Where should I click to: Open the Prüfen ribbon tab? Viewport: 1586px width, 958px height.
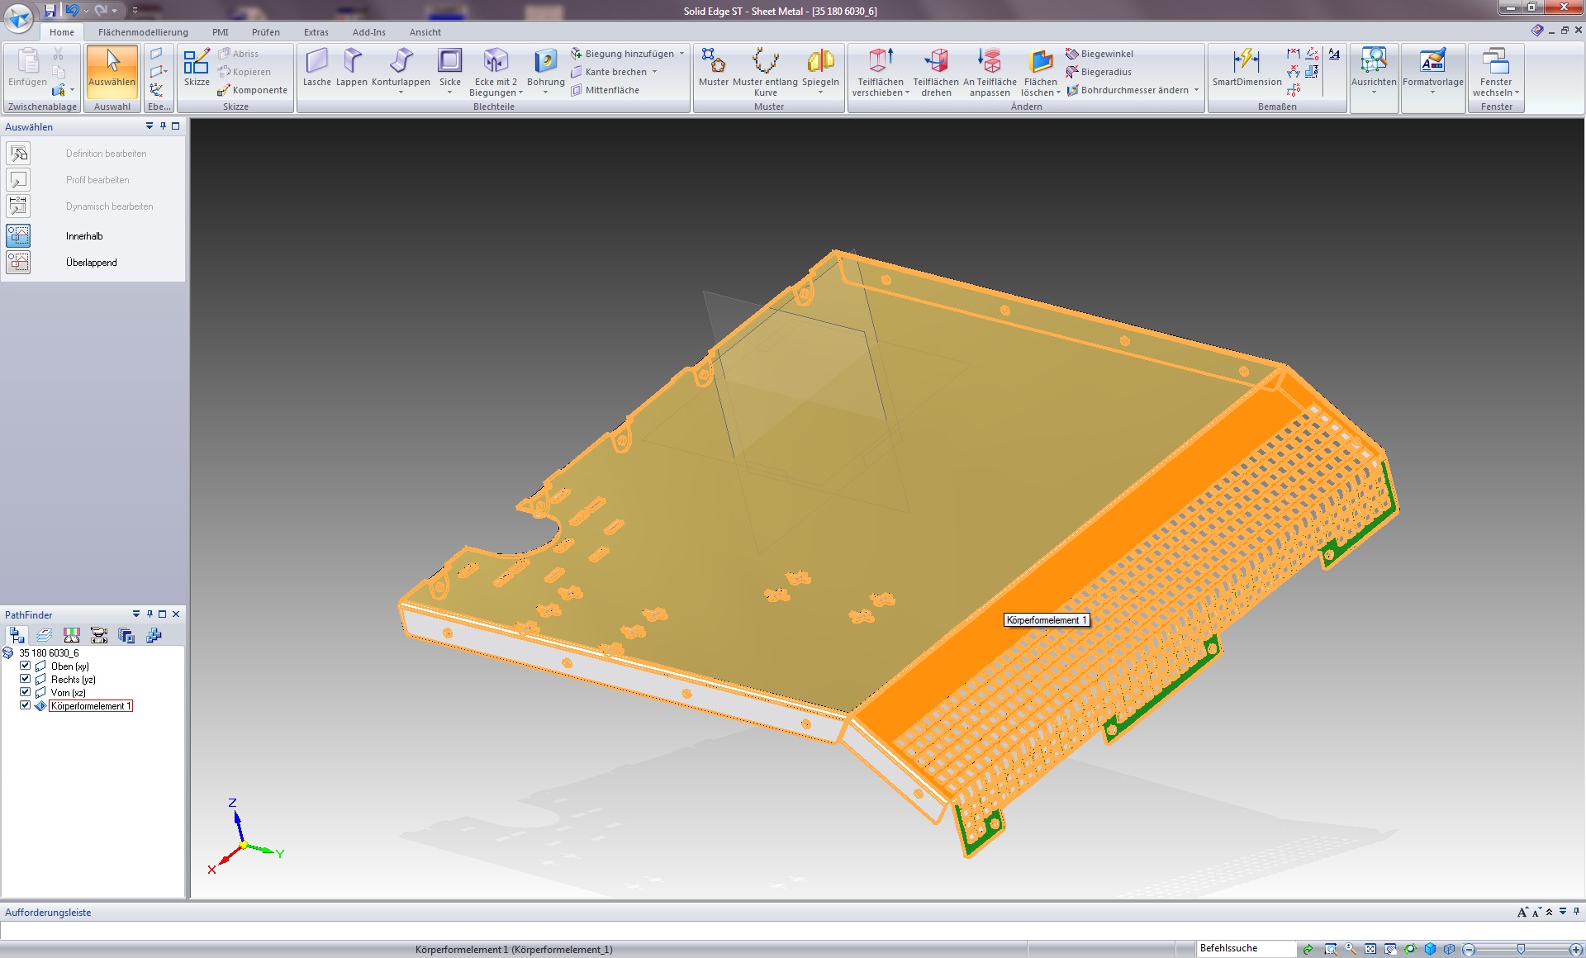click(x=265, y=32)
